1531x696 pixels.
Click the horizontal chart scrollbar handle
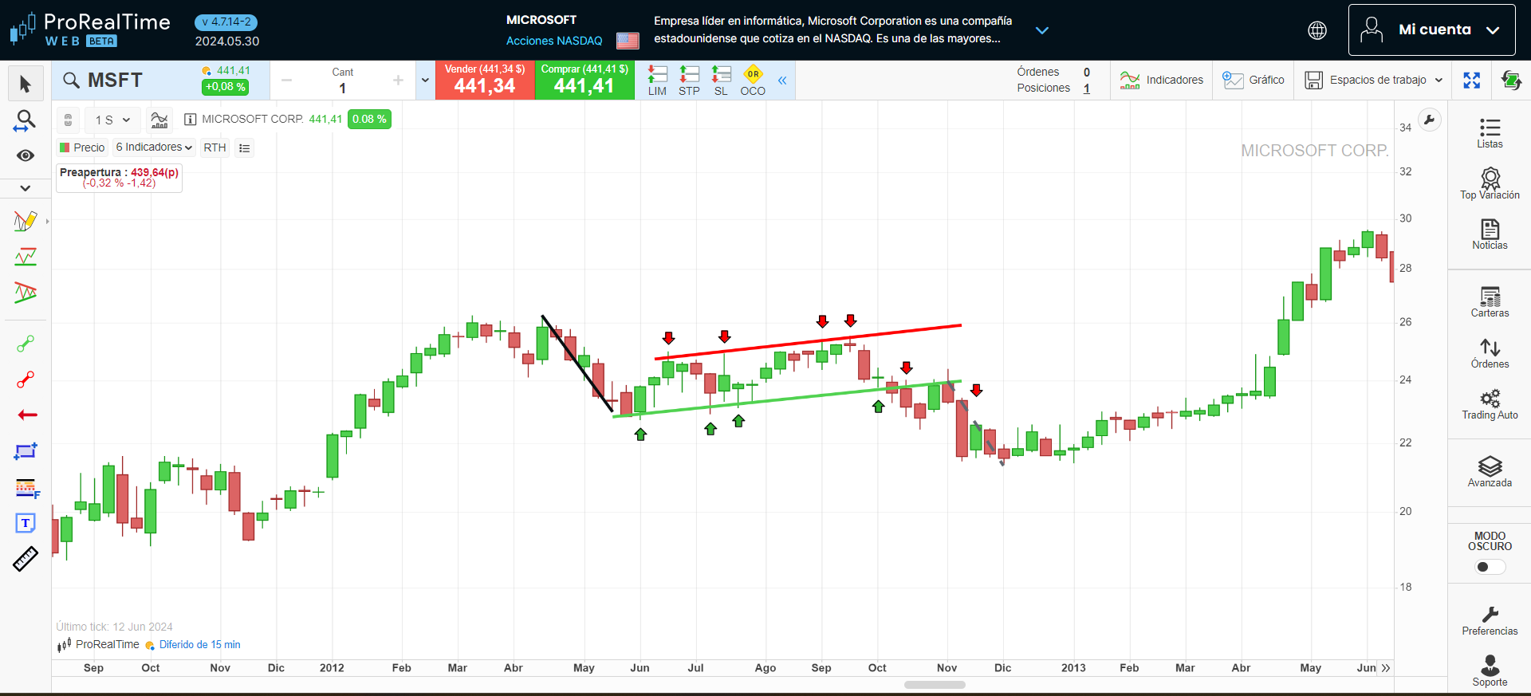[935, 685]
